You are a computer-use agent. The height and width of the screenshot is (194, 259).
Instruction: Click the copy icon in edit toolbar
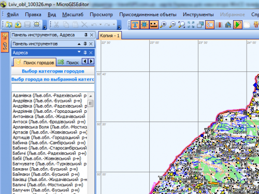(x=66, y=25)
